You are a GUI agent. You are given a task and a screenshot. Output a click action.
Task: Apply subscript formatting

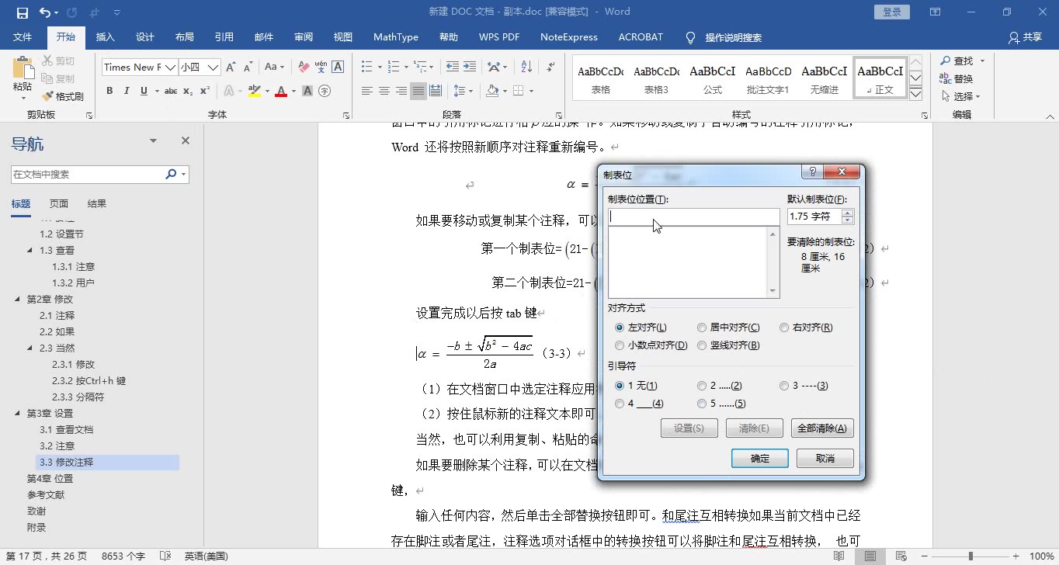pos(188,91)
